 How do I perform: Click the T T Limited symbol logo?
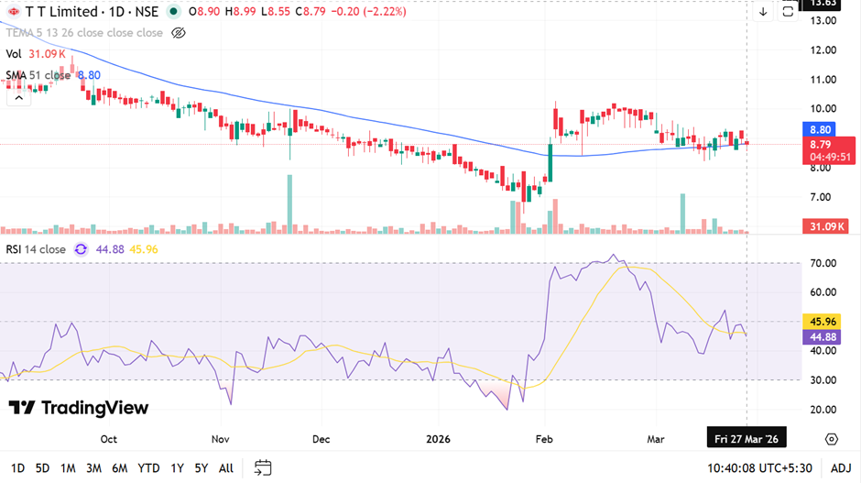[x=14, y=12]
